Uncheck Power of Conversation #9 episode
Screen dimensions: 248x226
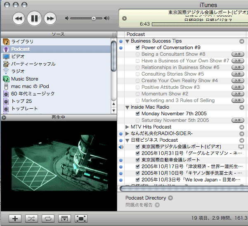tap(138, 48)
